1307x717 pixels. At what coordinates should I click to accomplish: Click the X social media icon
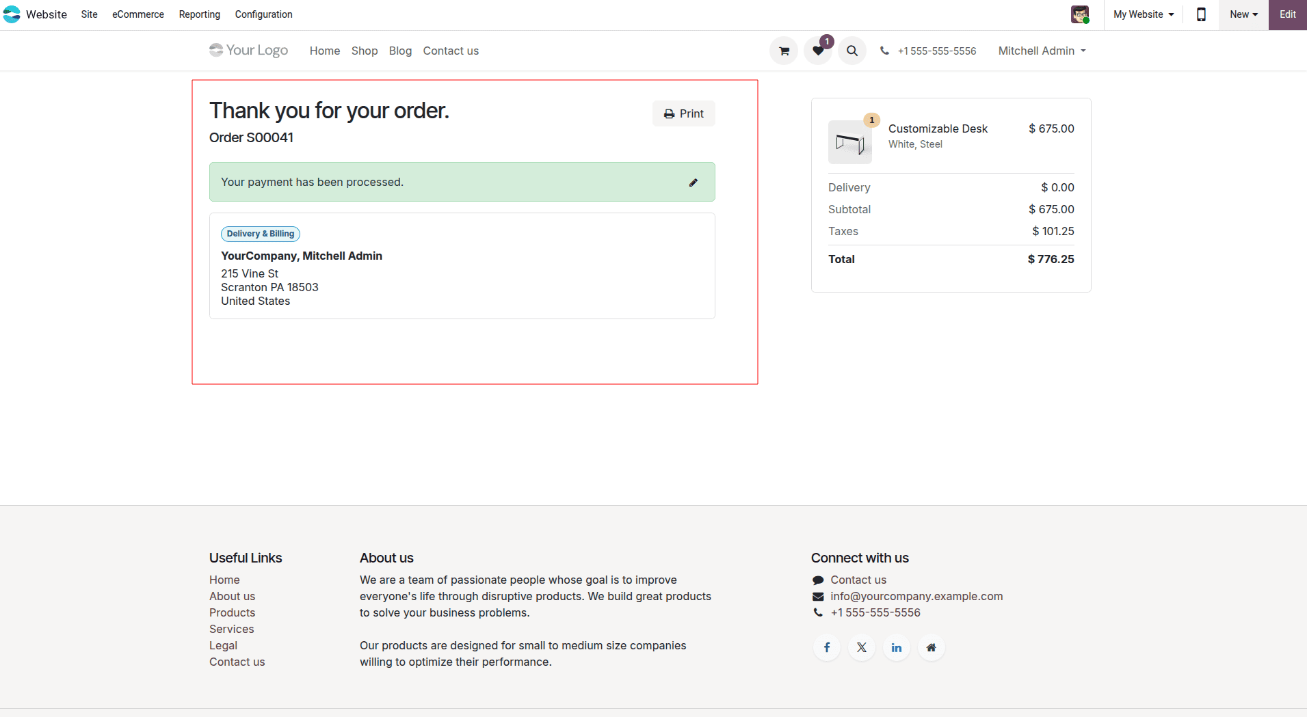[x=862, y=647]
